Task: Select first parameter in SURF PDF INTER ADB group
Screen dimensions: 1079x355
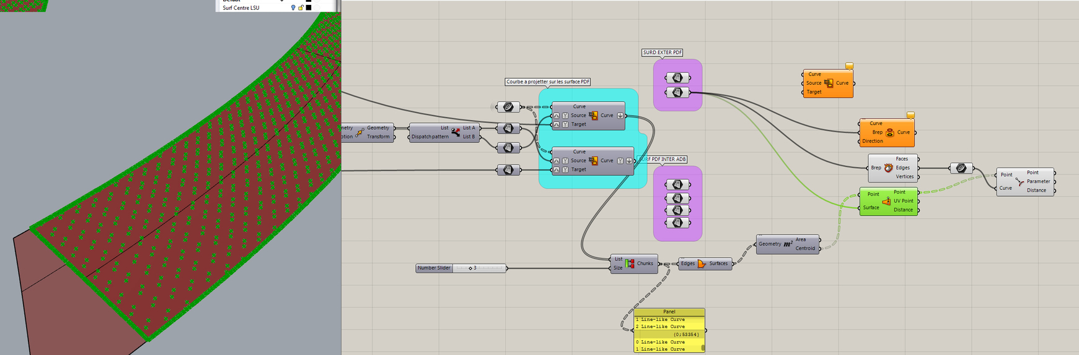Action: tap(677, 184)
